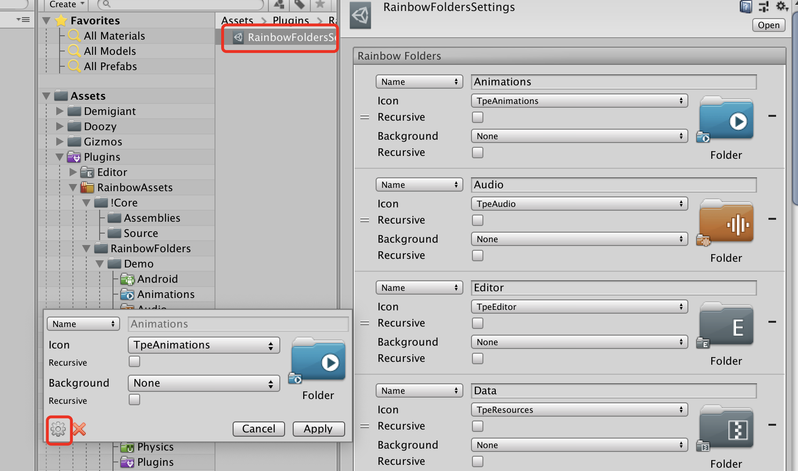Click the small orange Audio folder icon
Image resolution: width=798 pixels, height=471 pixels.
point(703,240)
